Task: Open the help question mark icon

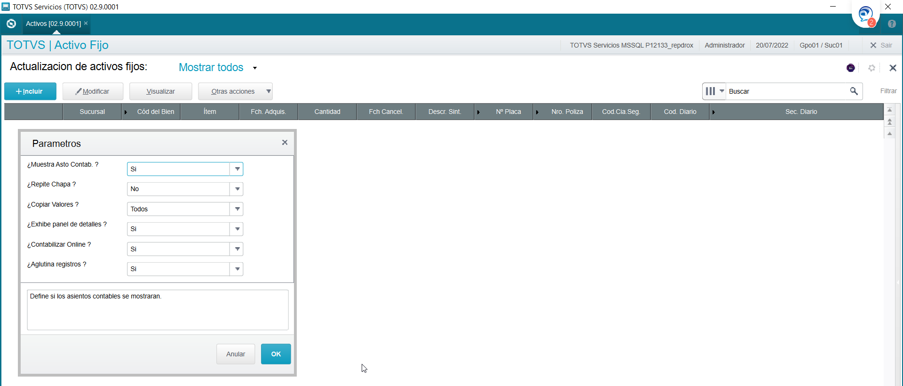Action: tap(892, 24)
